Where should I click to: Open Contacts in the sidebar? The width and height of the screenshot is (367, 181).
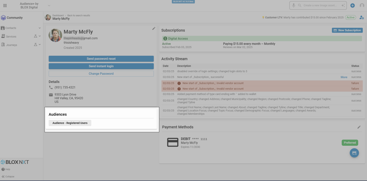(11, 28)
